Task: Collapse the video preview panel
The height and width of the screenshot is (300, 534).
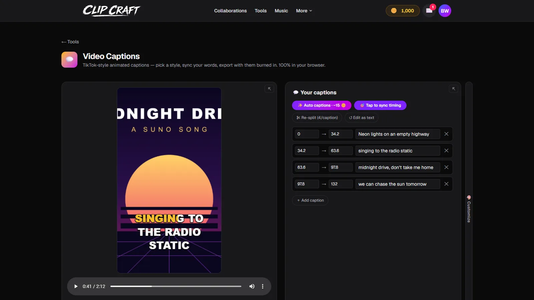Action: pos(269,89)
